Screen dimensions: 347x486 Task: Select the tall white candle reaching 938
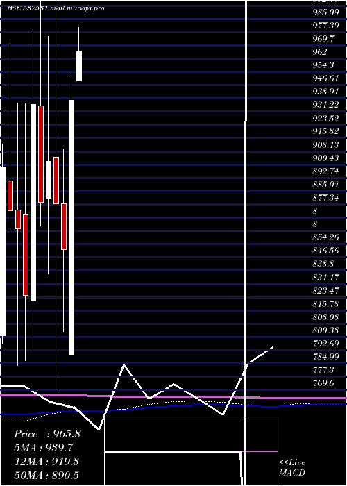coord(71,228)
